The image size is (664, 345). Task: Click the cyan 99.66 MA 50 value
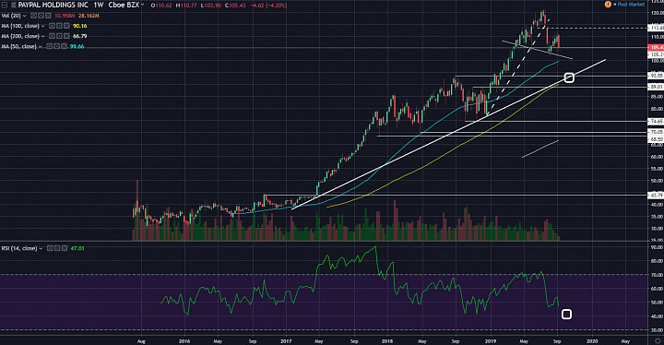pos(77,46)
